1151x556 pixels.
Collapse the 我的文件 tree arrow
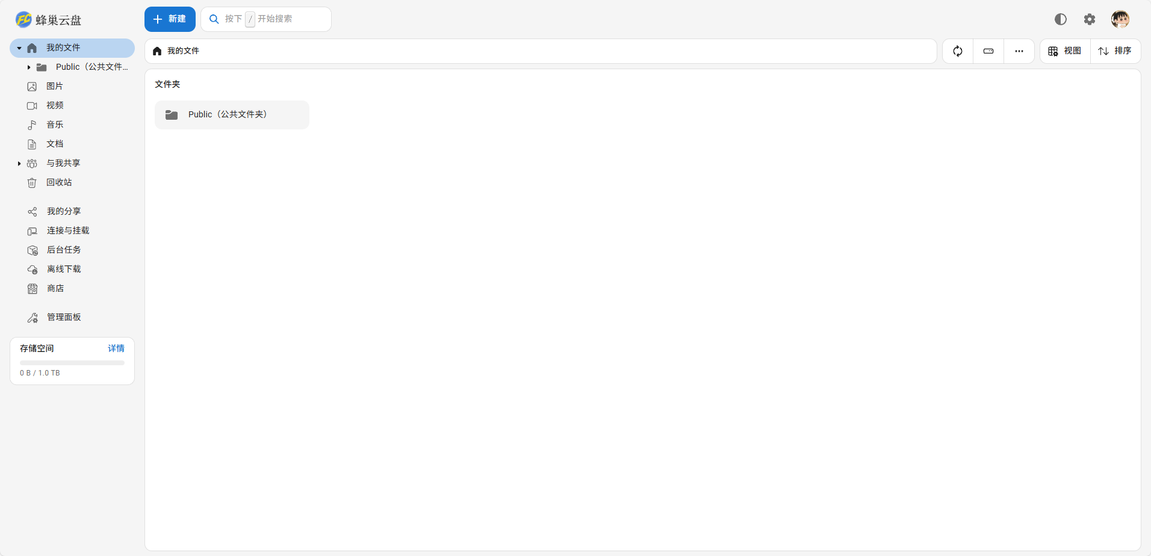pos(19,48)
